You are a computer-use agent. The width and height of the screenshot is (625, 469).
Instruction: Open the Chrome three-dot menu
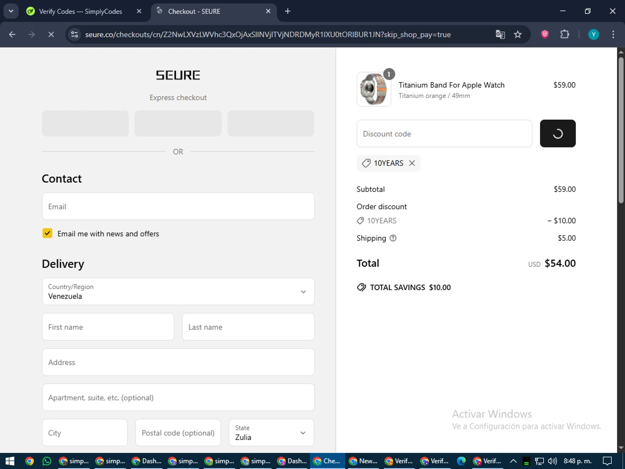click(613, 34)
